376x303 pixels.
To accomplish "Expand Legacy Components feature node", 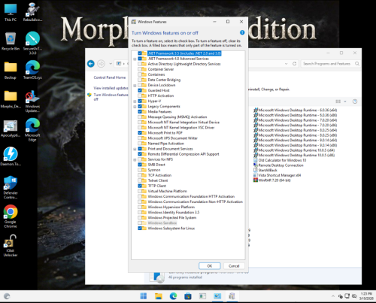I will 135,107.
